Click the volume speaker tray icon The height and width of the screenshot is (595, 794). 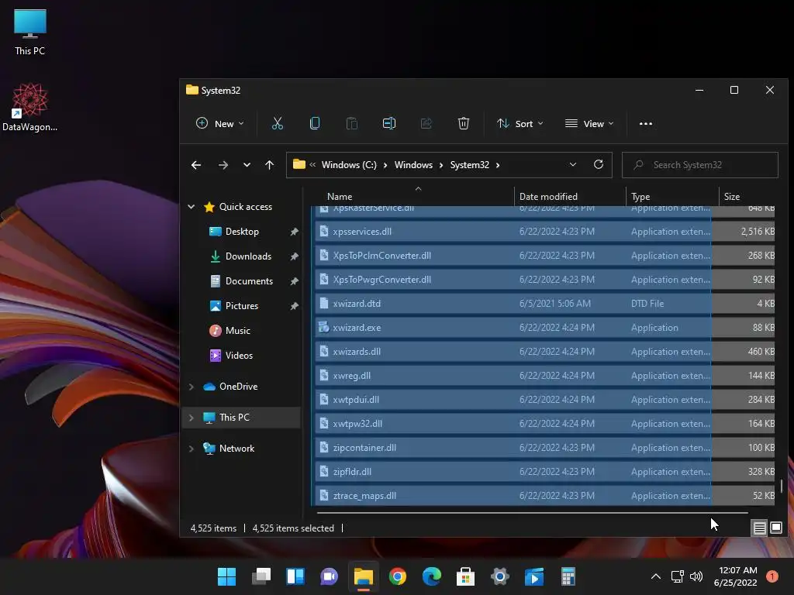coord(696,576)
